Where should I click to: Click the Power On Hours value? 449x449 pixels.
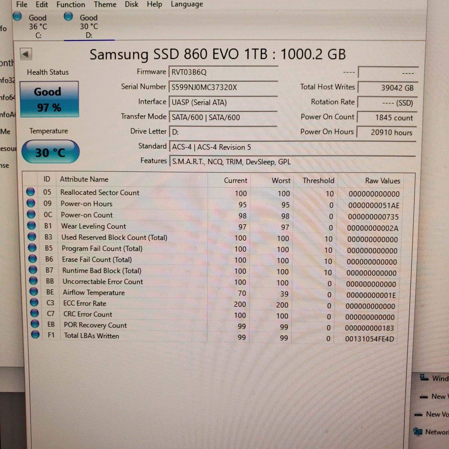386,132
